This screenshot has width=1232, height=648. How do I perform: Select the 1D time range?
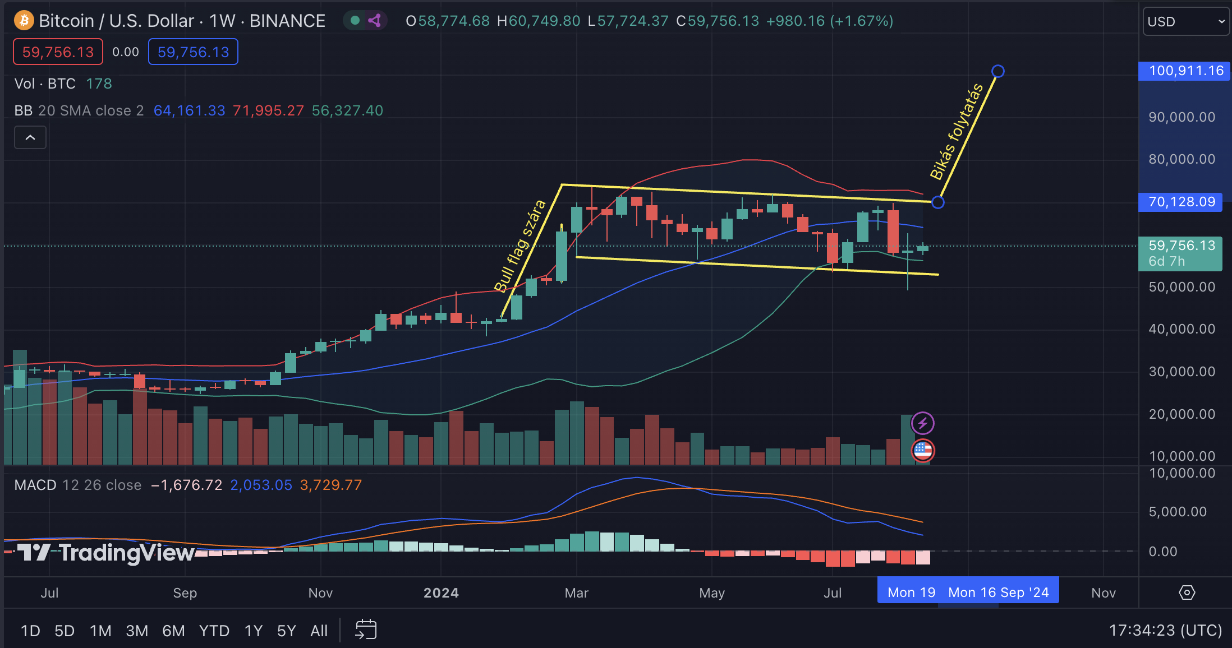(30, 631)
